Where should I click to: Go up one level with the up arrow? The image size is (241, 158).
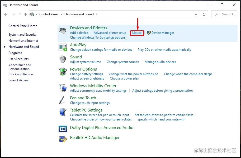pos(25,14)
